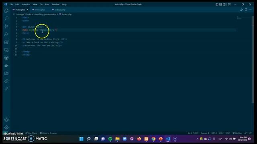Expand the htdocs breadcrumb folder
Screen dimensions: 257x144
[x=29, y=14]
